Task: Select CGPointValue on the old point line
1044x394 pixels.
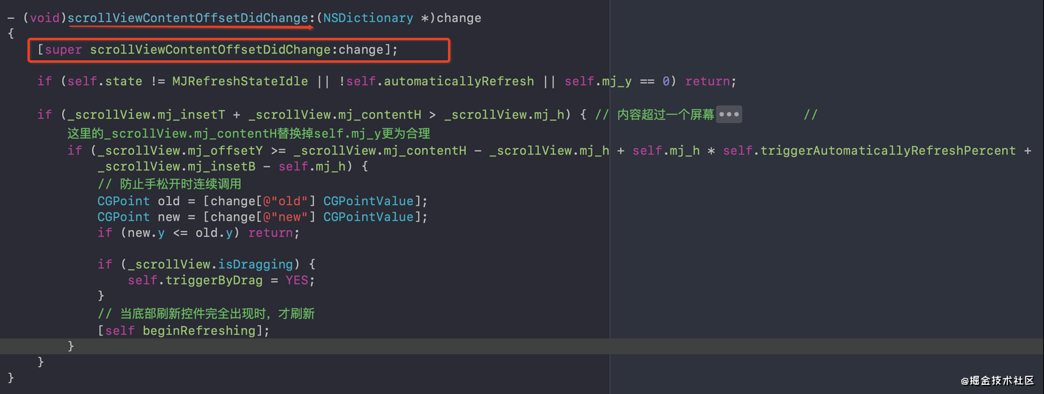Action: point(368,202)
